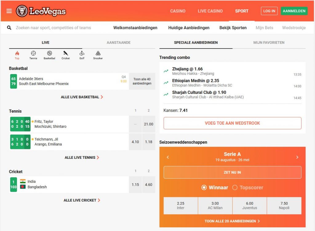The width and height of the screenshot is (315, 231).
Task: Open Wedstrookje
Action: pyautogui.click(x=294, y=28)
